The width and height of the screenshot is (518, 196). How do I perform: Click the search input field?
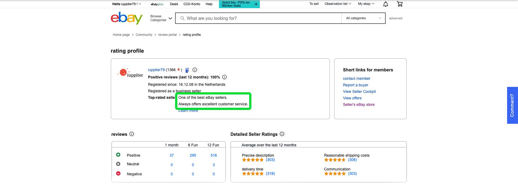[x=259, y=18]
